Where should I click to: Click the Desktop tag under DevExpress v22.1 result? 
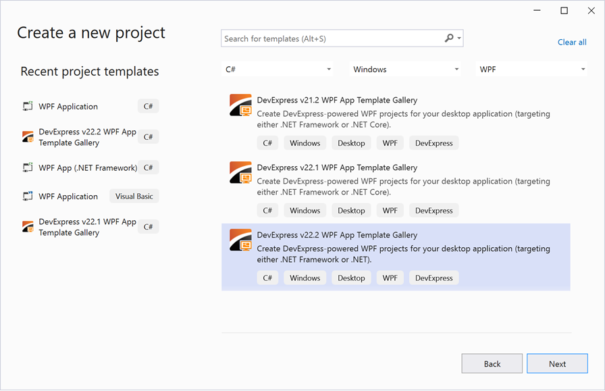tap(351, 211)
